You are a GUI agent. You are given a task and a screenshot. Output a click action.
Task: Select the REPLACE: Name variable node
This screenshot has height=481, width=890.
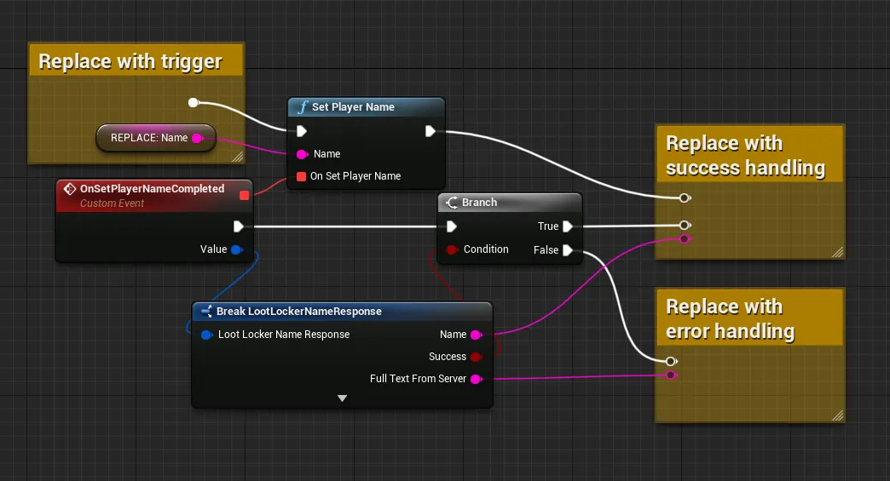156,138
